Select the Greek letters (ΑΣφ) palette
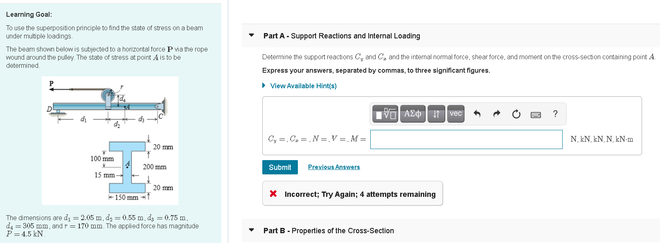Screen dimensions: 660x243 point(412,114)
